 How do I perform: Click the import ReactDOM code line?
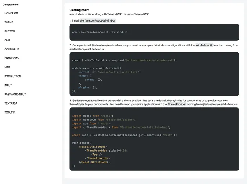pyautogui.click(x=104, y=120)
